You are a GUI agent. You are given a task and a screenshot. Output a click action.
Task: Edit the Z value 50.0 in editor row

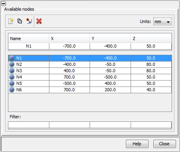point(151,46)
